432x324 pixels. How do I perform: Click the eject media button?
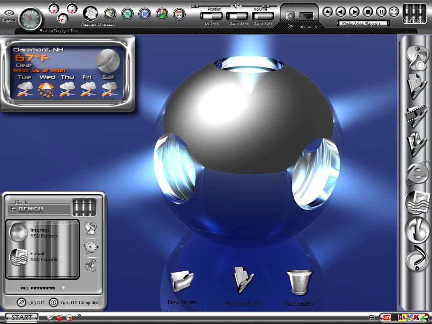click(327, 12)
